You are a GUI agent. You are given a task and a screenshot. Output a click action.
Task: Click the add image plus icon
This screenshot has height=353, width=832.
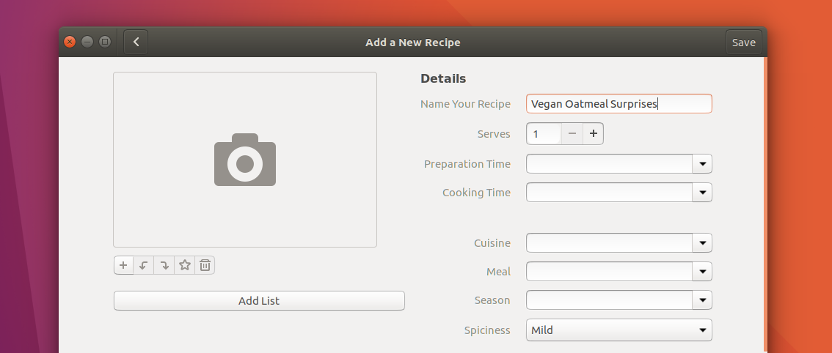123,265
